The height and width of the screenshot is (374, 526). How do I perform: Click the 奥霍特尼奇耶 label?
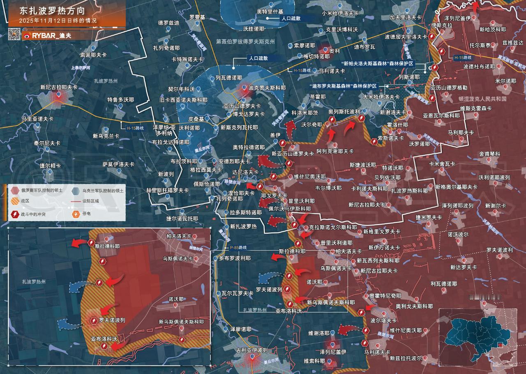point(385,296)
